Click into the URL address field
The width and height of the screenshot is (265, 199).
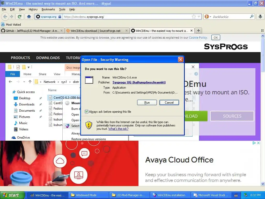point(127,17)
